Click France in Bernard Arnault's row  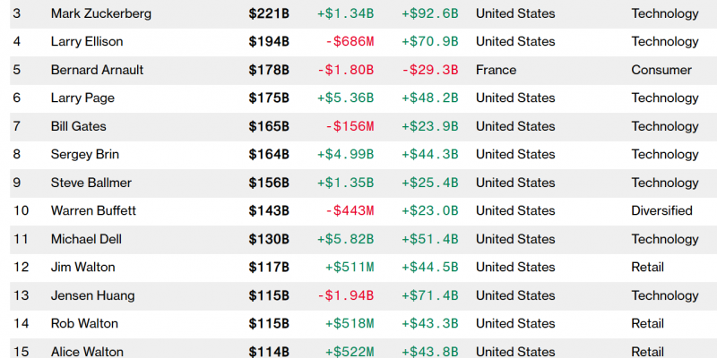(x=497, y=70)
